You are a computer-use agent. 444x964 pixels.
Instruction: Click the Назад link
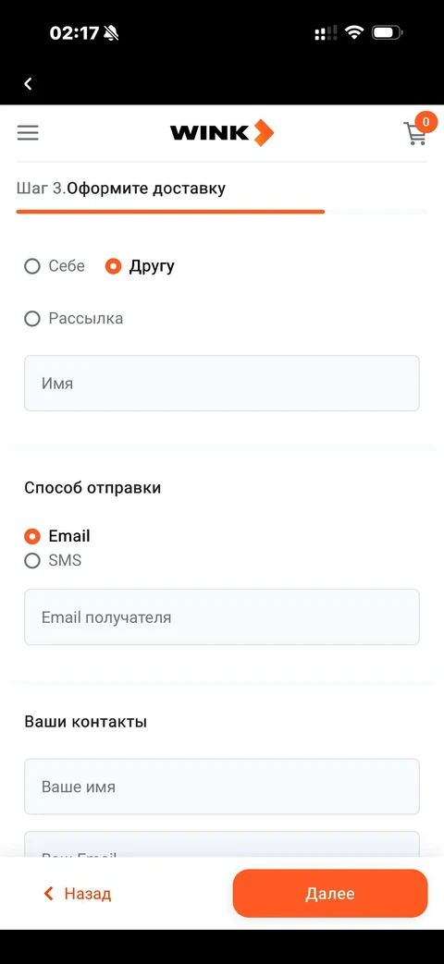(78, 894)
